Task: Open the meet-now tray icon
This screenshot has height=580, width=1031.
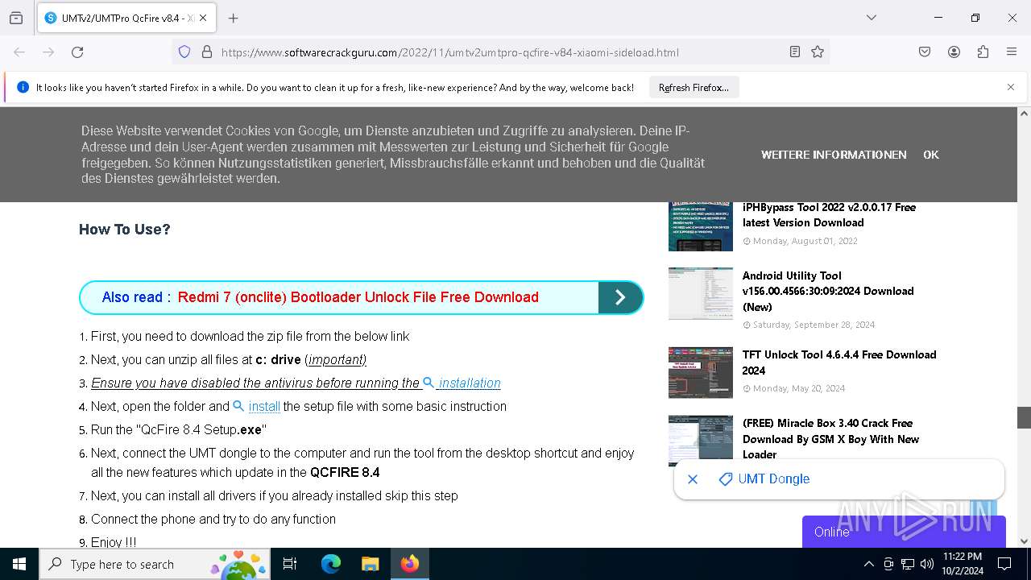Action: 888,564
